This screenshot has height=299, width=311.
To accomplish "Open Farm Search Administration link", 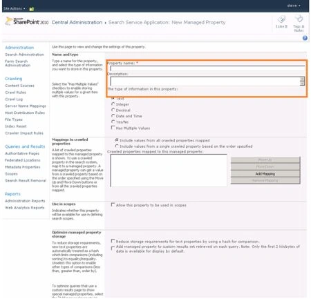I will [18, 64].
